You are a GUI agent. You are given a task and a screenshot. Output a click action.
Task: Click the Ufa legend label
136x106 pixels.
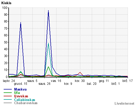tap(17, 93)
